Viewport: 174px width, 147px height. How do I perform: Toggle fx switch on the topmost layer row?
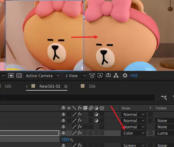[80, 114]
